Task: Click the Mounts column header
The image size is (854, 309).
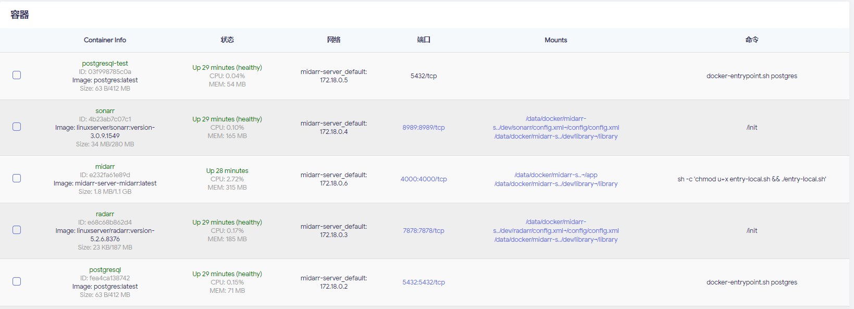Action: pos(556,40)
